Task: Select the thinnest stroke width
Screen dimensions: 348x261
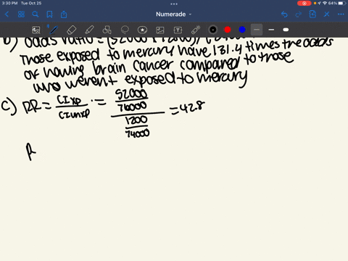Action: 257,30
